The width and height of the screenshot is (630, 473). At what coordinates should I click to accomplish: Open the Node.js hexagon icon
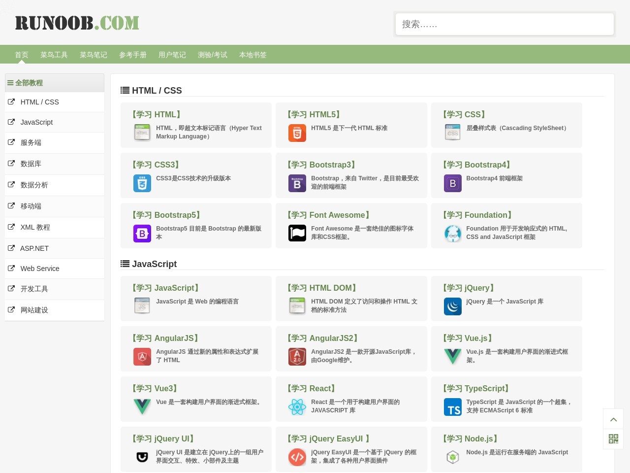click(x=452, y=457)
